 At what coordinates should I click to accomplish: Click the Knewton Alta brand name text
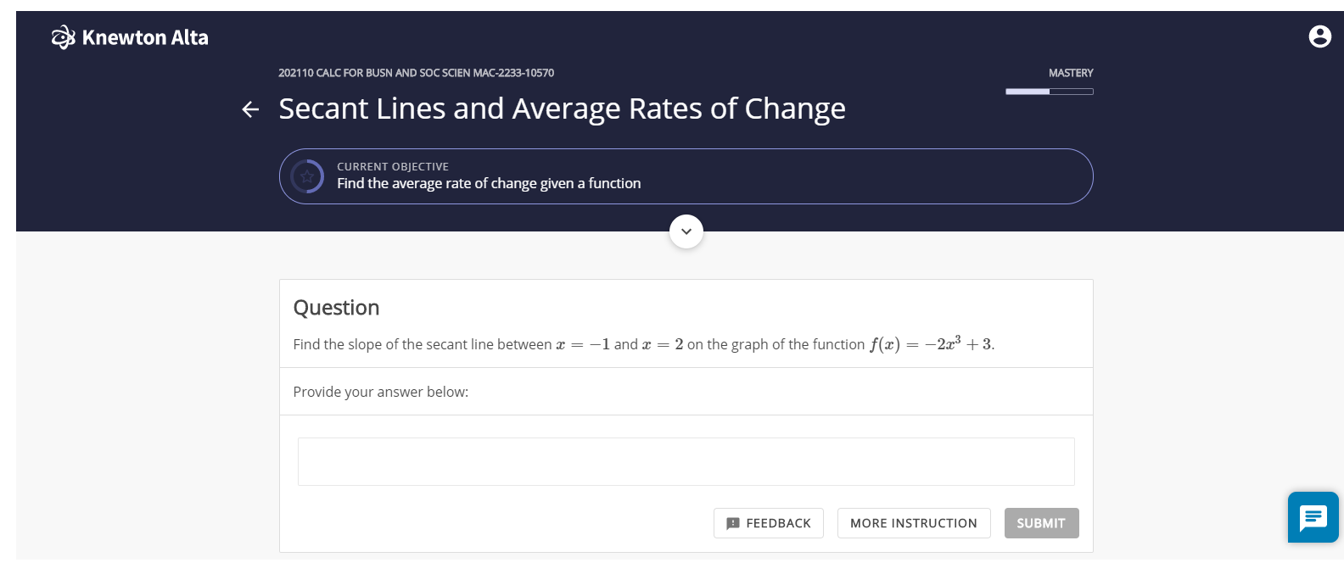click(145, 37)
